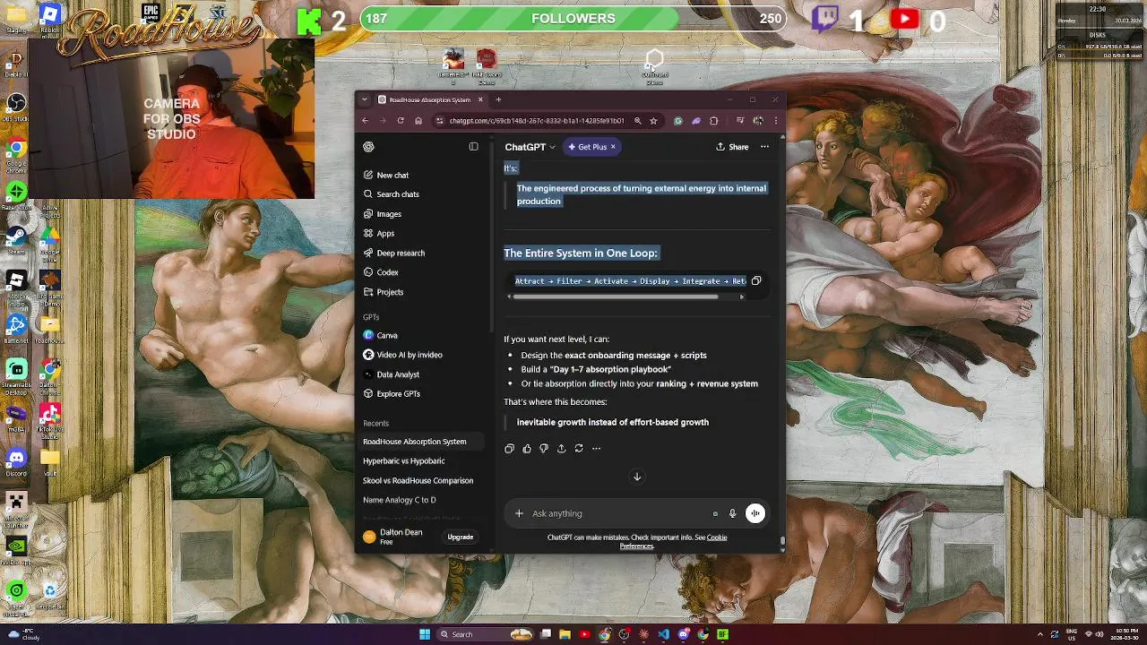Open File Explorer from the taskbar

pyautogui.click(x=565, y=634)
